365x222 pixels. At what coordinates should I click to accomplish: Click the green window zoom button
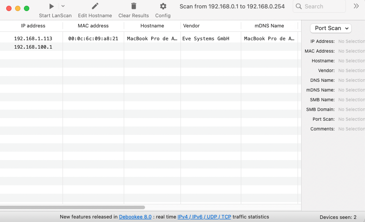click(27, 8)
